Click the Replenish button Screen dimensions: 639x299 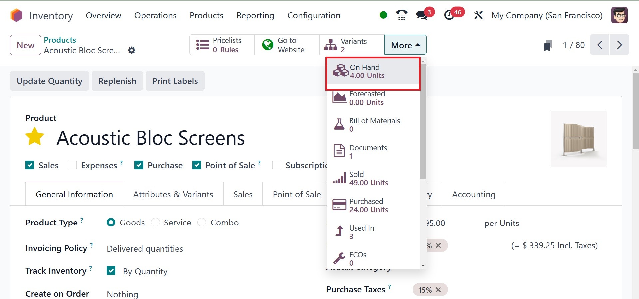coord(117,81)
